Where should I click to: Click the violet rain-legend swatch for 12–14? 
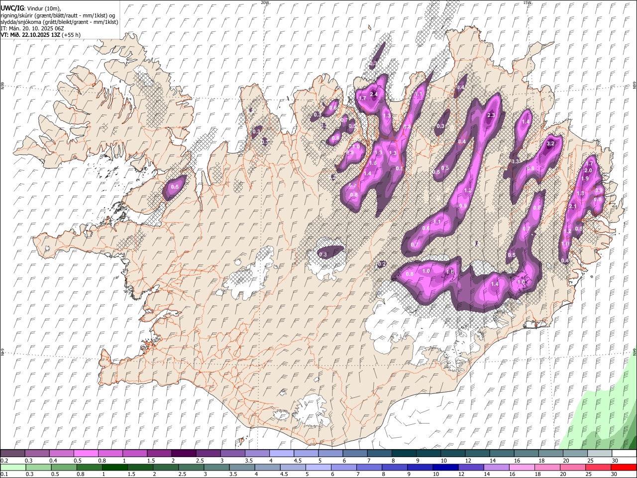click(471, 468)
